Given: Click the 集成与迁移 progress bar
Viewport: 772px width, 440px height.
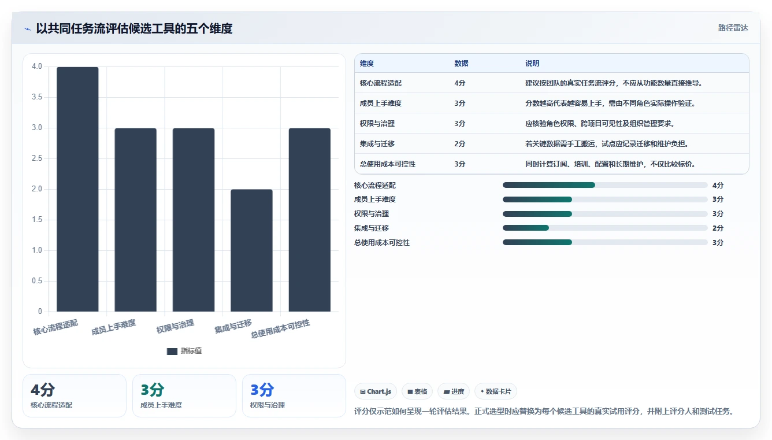Looking at the screenshot, I should pyautogui.click(x=605, y=228).
